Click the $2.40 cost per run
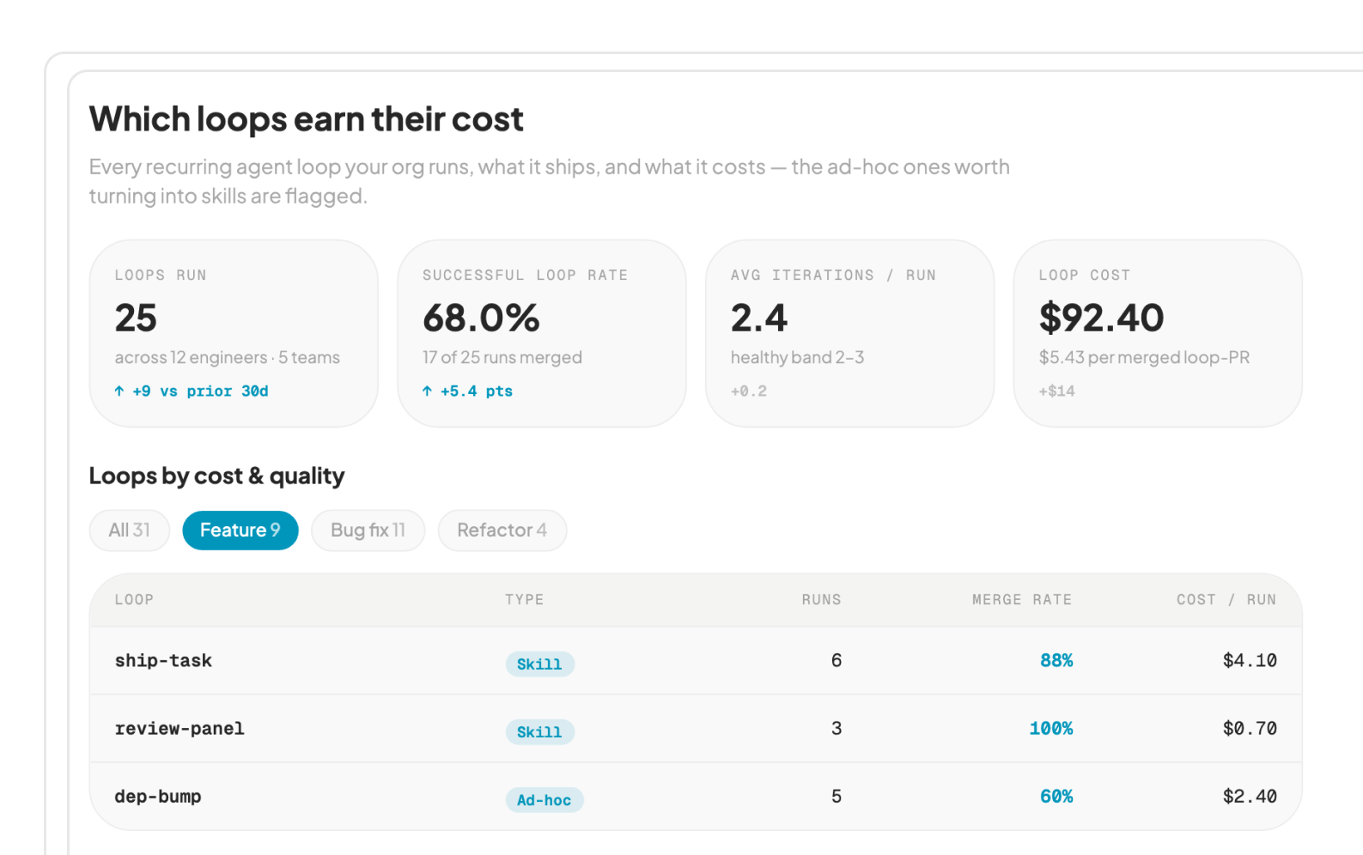 (x=1250, y=797)
